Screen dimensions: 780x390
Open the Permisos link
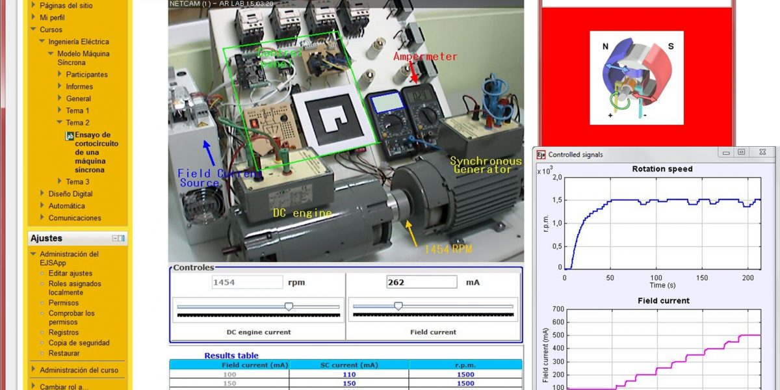63,303
